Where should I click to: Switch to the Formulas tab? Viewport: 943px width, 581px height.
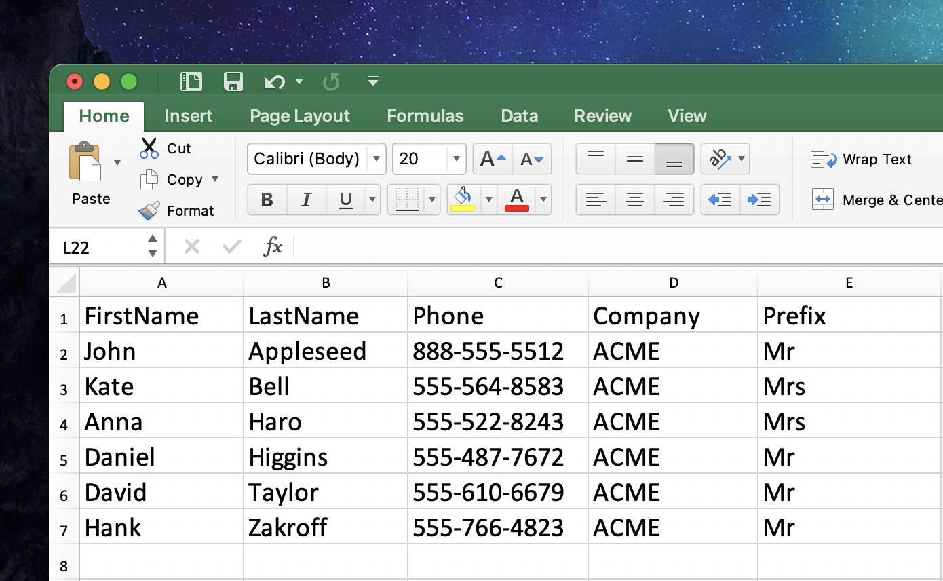coord(425,116)
